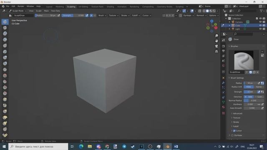267x150 pixels.
Task: Switch perspective/orthographic with the grid icon
Action: coord(217,51)
